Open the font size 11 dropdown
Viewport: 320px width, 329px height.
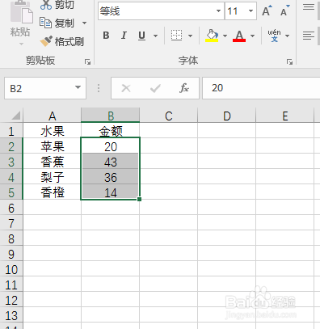click(x=251, y=11)
